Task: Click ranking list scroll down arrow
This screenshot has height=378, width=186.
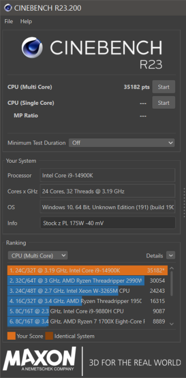Action: click(x=171, y=324)
